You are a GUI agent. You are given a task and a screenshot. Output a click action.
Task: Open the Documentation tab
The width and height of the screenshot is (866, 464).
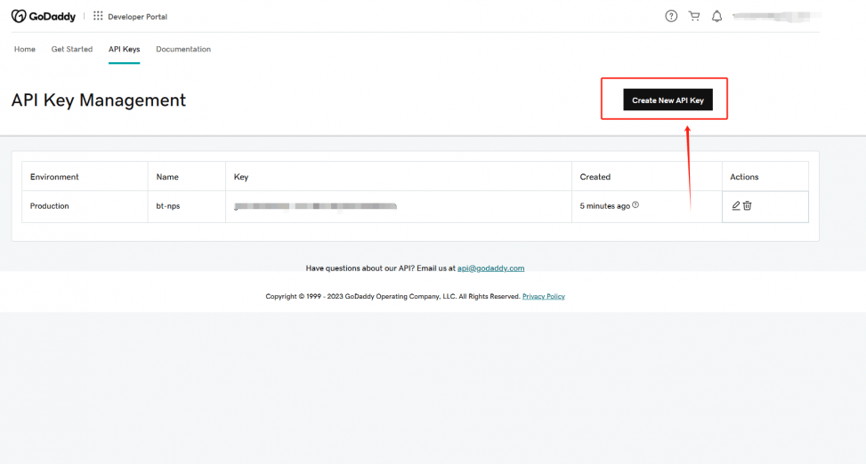tap(183, 49)
